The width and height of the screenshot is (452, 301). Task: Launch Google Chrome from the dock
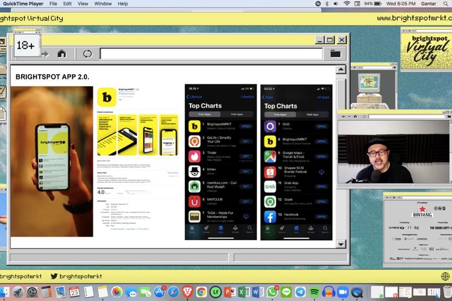point(201,292)
